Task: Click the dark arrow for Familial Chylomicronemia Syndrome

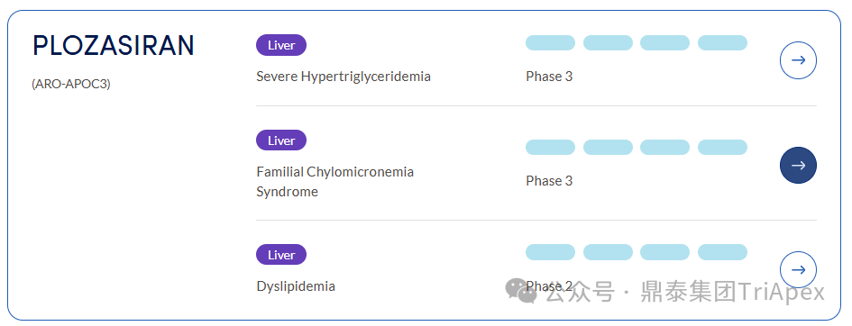Action: 798,165
